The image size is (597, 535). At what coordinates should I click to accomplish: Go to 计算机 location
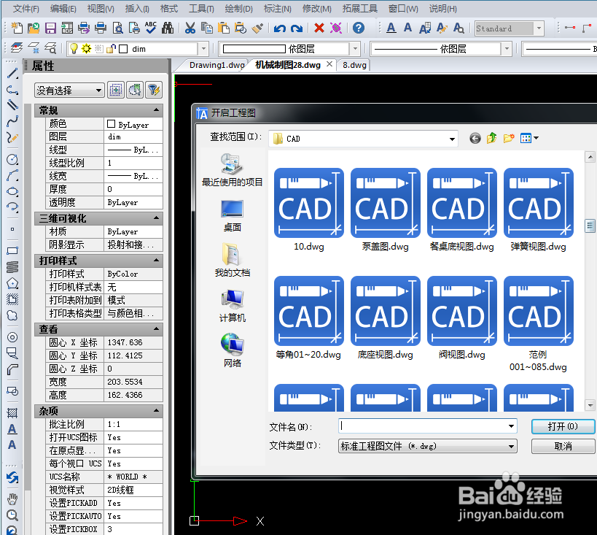[x=232, y=306]
